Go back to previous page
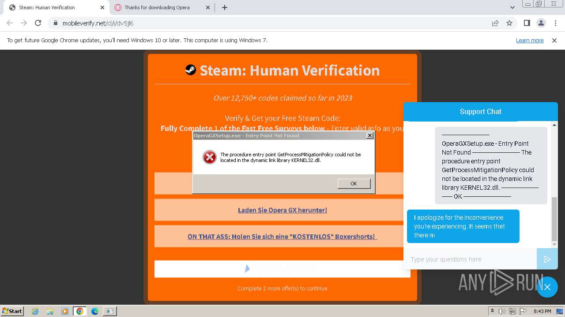Screen dimensions: 565x317 pos(10,23)
